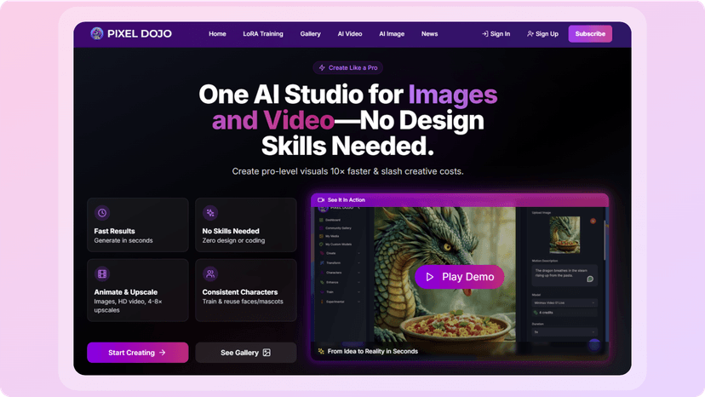Image resolution: width=705 pixels, height=397 pixels.
Task: Go to the AI Video nav item
Action: tap(350, 34)
